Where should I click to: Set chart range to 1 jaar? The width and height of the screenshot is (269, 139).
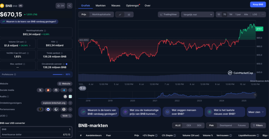pyautogui.click(x=238, y=14)
